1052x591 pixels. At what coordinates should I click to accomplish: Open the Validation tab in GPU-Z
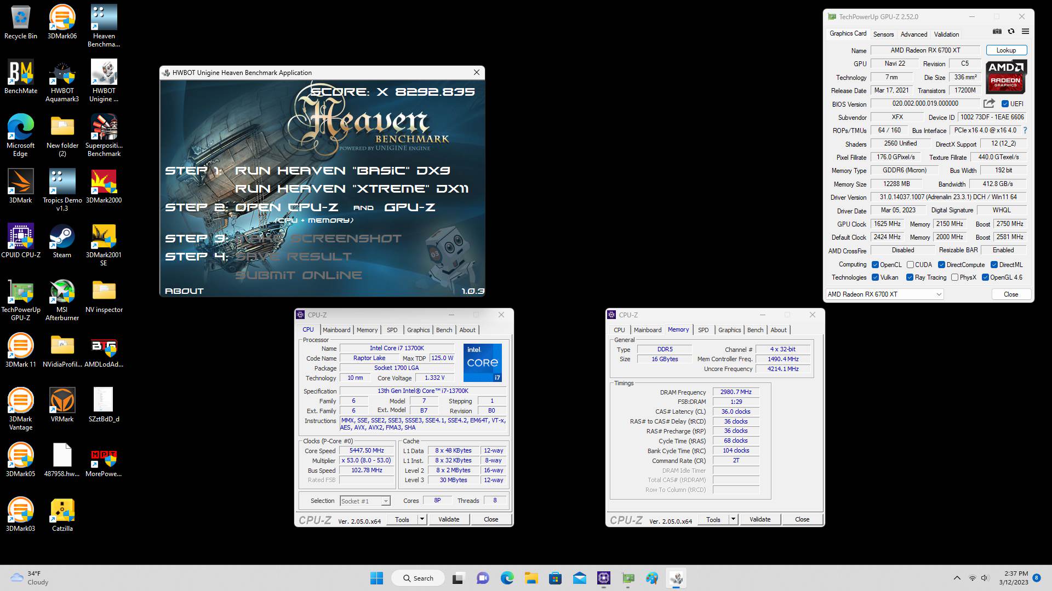click(x=946, y=34)
